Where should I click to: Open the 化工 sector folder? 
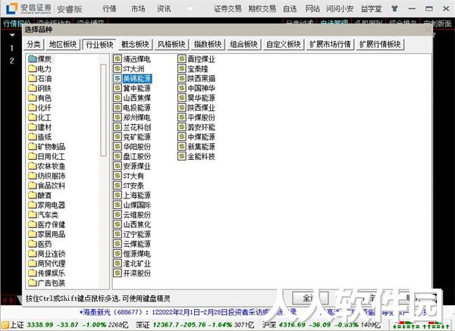(40, 117)
